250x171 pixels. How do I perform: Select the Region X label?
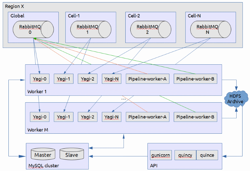click(14, 6)
